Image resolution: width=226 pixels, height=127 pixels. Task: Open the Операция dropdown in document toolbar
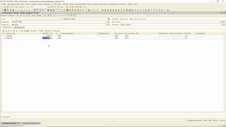(4, 16)
